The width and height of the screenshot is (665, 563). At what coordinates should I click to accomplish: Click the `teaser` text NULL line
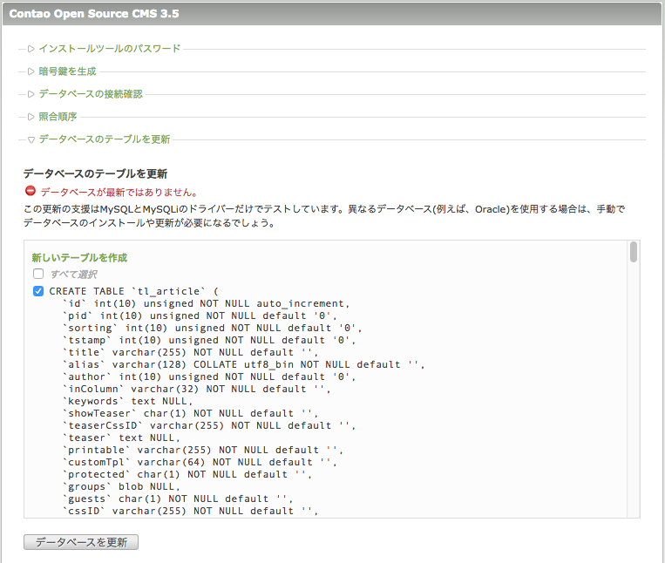point(121,438)
